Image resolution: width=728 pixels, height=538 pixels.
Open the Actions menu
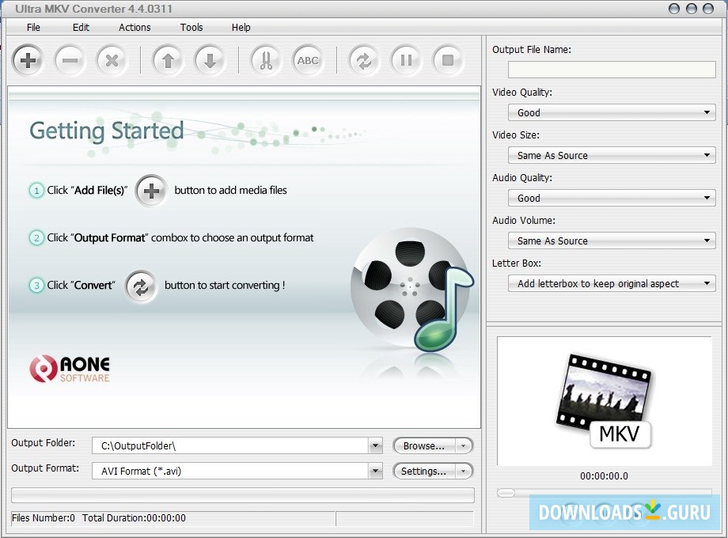point(134,27)
